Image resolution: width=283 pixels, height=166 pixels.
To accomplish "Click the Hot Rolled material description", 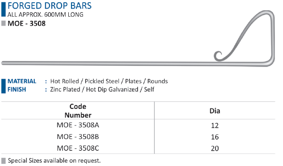I will (x=109, y=81).
